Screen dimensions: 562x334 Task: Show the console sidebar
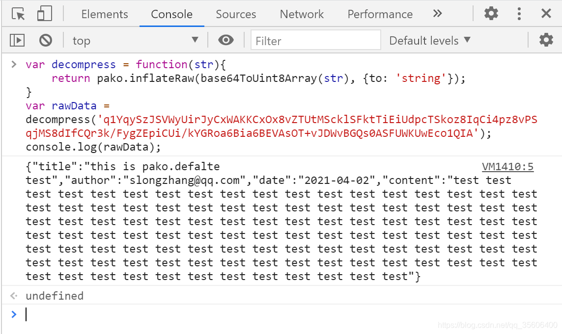[x=17, y=40]
